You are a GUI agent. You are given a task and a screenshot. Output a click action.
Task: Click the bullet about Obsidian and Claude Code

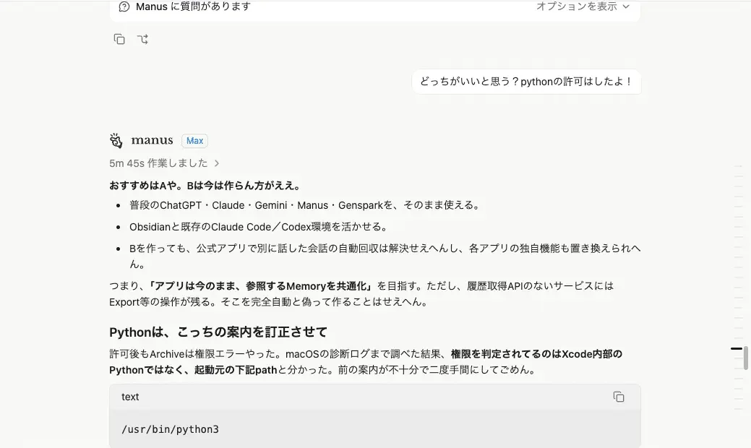click(260, 227)
